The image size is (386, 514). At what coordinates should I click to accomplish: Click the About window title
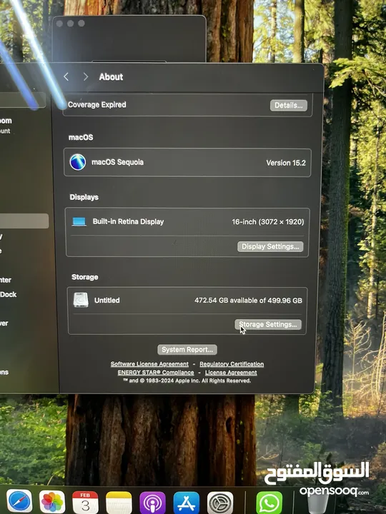pos(111,76)
